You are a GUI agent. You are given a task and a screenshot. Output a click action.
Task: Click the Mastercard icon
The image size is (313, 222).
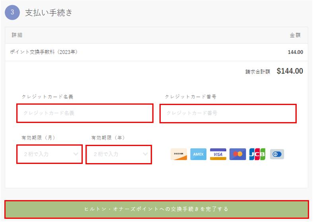coord(237,154)
